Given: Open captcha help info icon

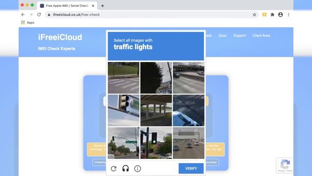Looking at the screenshot, I should tap(137, 169).
